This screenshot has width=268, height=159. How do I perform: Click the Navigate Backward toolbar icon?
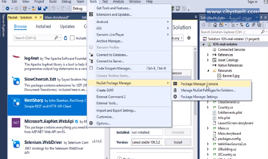point(7,8)
